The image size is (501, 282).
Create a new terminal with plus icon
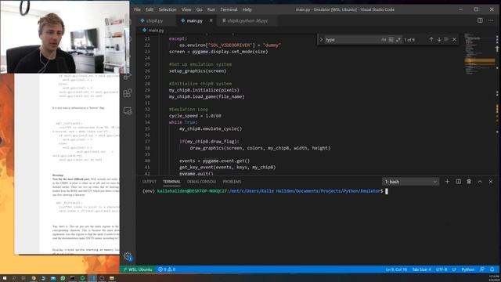(447, 182)
